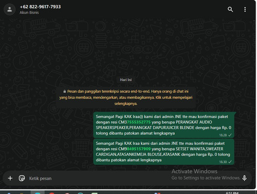
Task: Click the "Hari Ini" date label
Action: (126, 80)
